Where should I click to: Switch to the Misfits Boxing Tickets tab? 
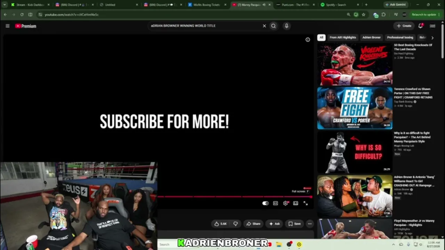[x=207, y=5]
